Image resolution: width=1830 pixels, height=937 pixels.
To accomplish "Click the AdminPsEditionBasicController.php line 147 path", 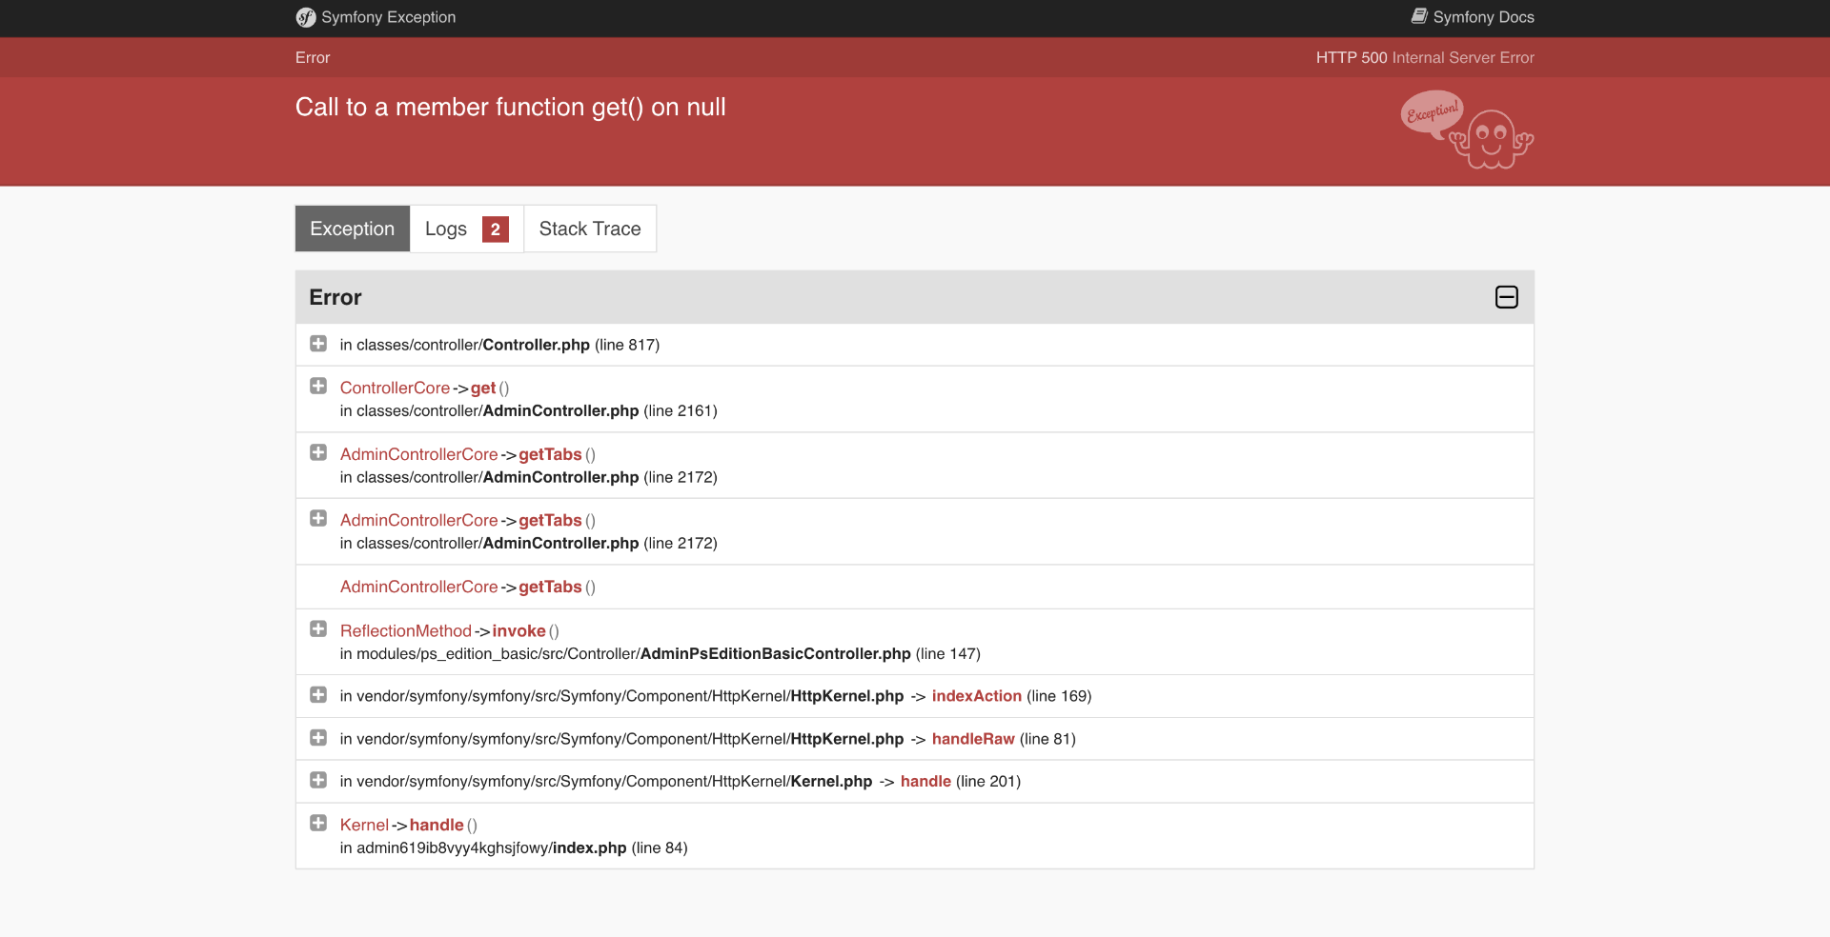I will pyautogui.click(x=660, y=653).
